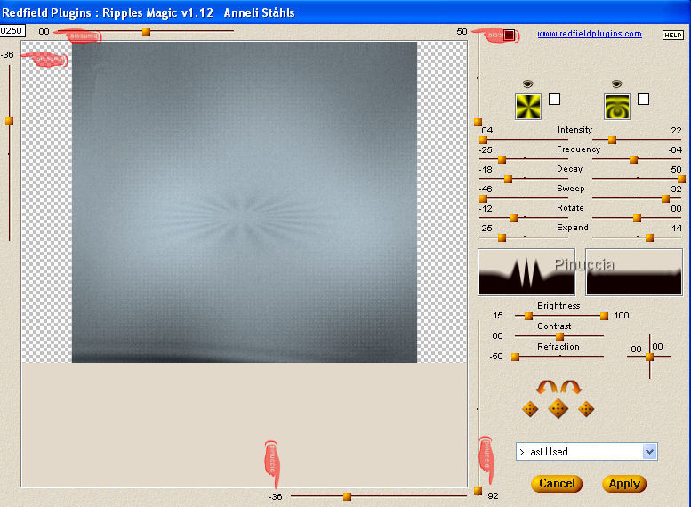
Task: Click the left Frequency slider handle
Action: tap(502, 159)
